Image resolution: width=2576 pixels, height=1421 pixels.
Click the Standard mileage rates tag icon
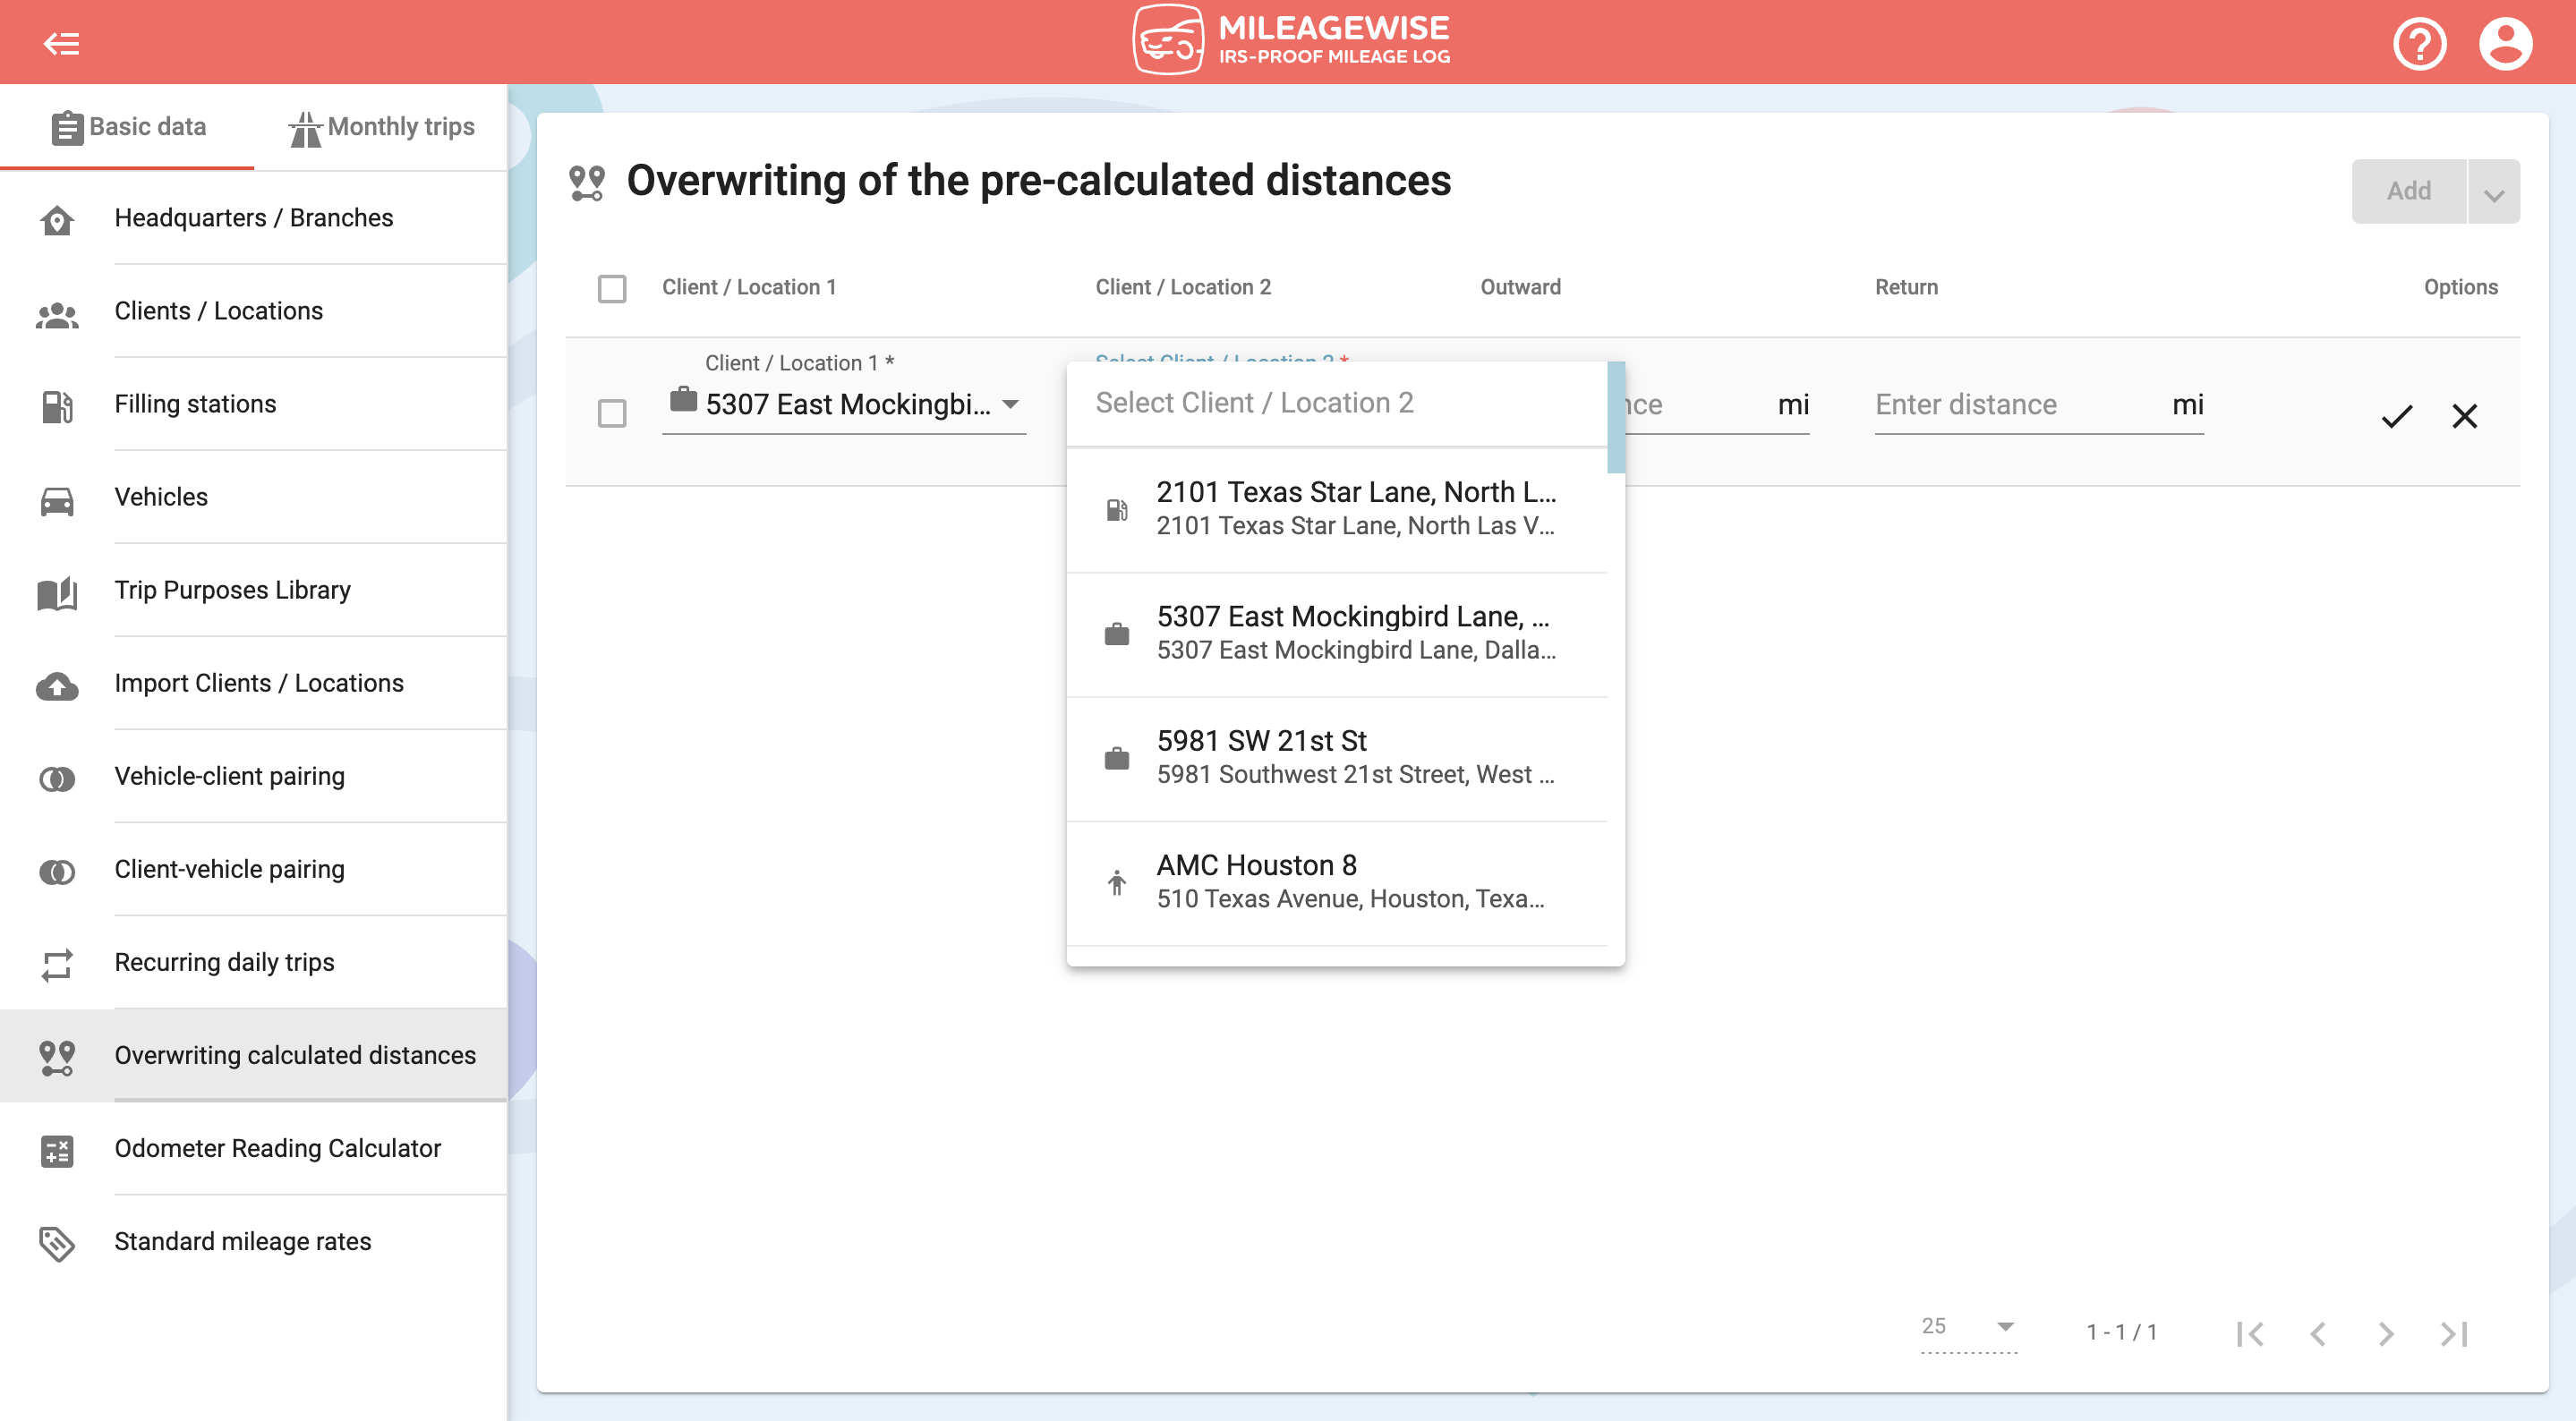(57, 1243)
